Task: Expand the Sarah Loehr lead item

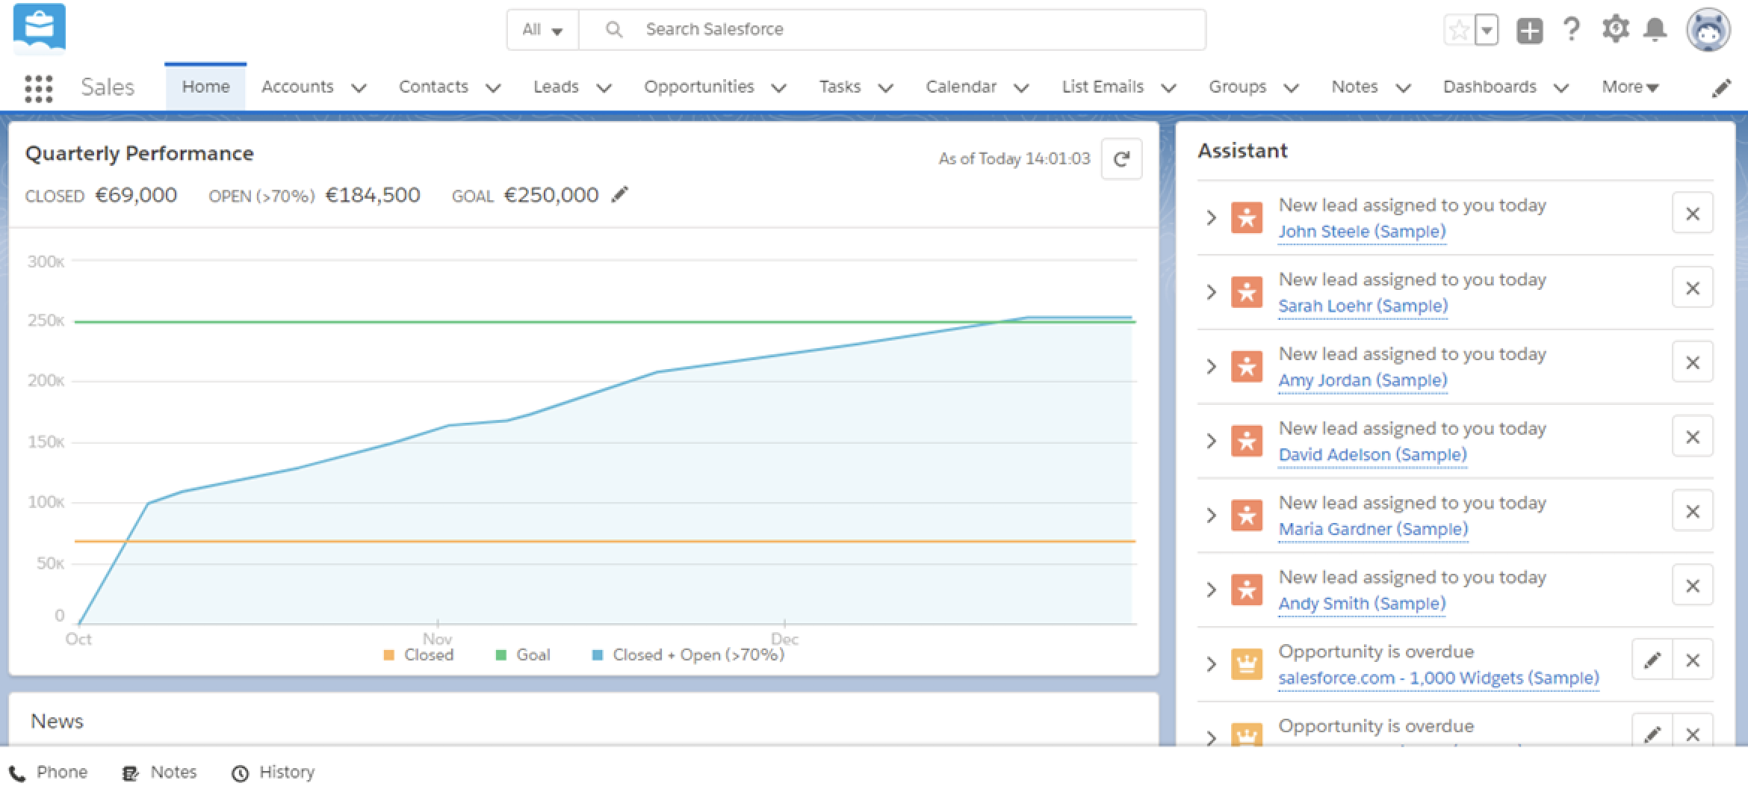Action: pyautogui.click(x=1211, y=292)
